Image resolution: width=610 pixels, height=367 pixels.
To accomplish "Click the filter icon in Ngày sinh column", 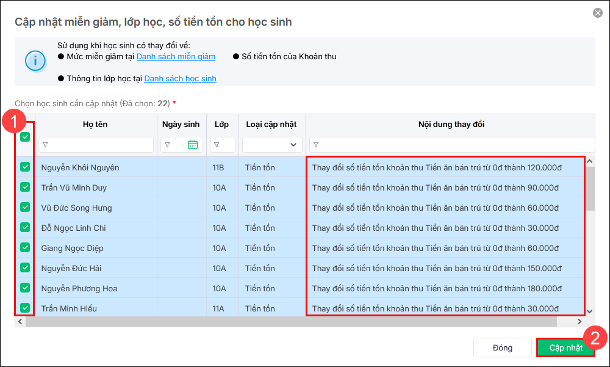I will tap(168, 145).
